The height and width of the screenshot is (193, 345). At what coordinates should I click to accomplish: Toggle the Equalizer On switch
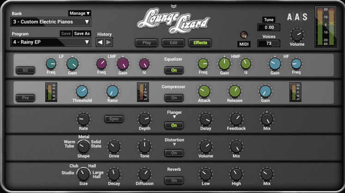tap(174, 70)
